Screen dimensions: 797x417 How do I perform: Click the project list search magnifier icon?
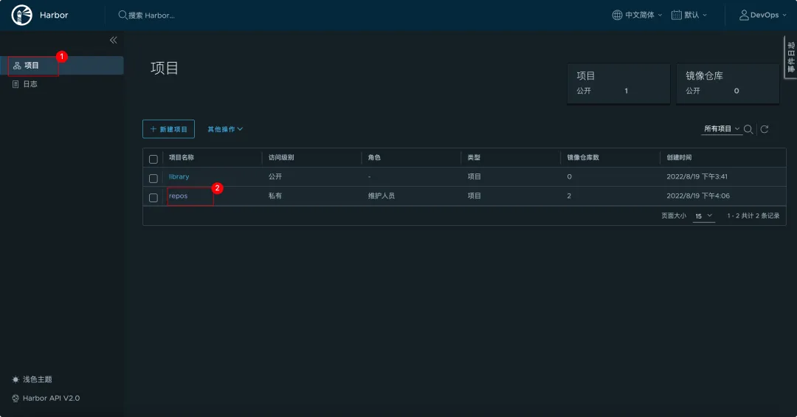(x=748, y=129)
